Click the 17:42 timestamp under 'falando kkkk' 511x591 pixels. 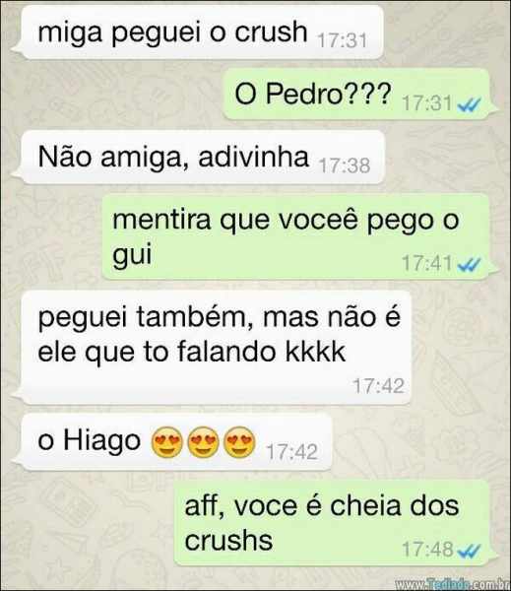pyautogui.click(x=378, y=386)
